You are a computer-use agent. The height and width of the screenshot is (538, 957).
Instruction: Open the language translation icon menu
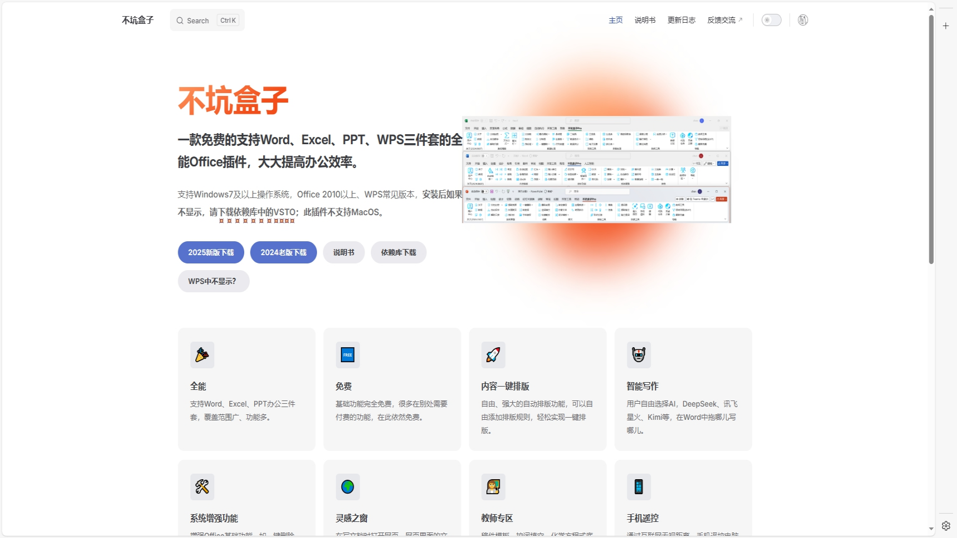(803, 20)
